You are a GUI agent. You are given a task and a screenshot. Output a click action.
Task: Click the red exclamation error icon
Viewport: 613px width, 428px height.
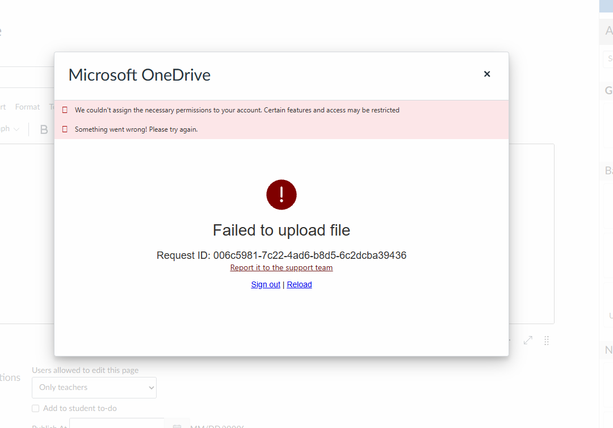tap(281, 195)
